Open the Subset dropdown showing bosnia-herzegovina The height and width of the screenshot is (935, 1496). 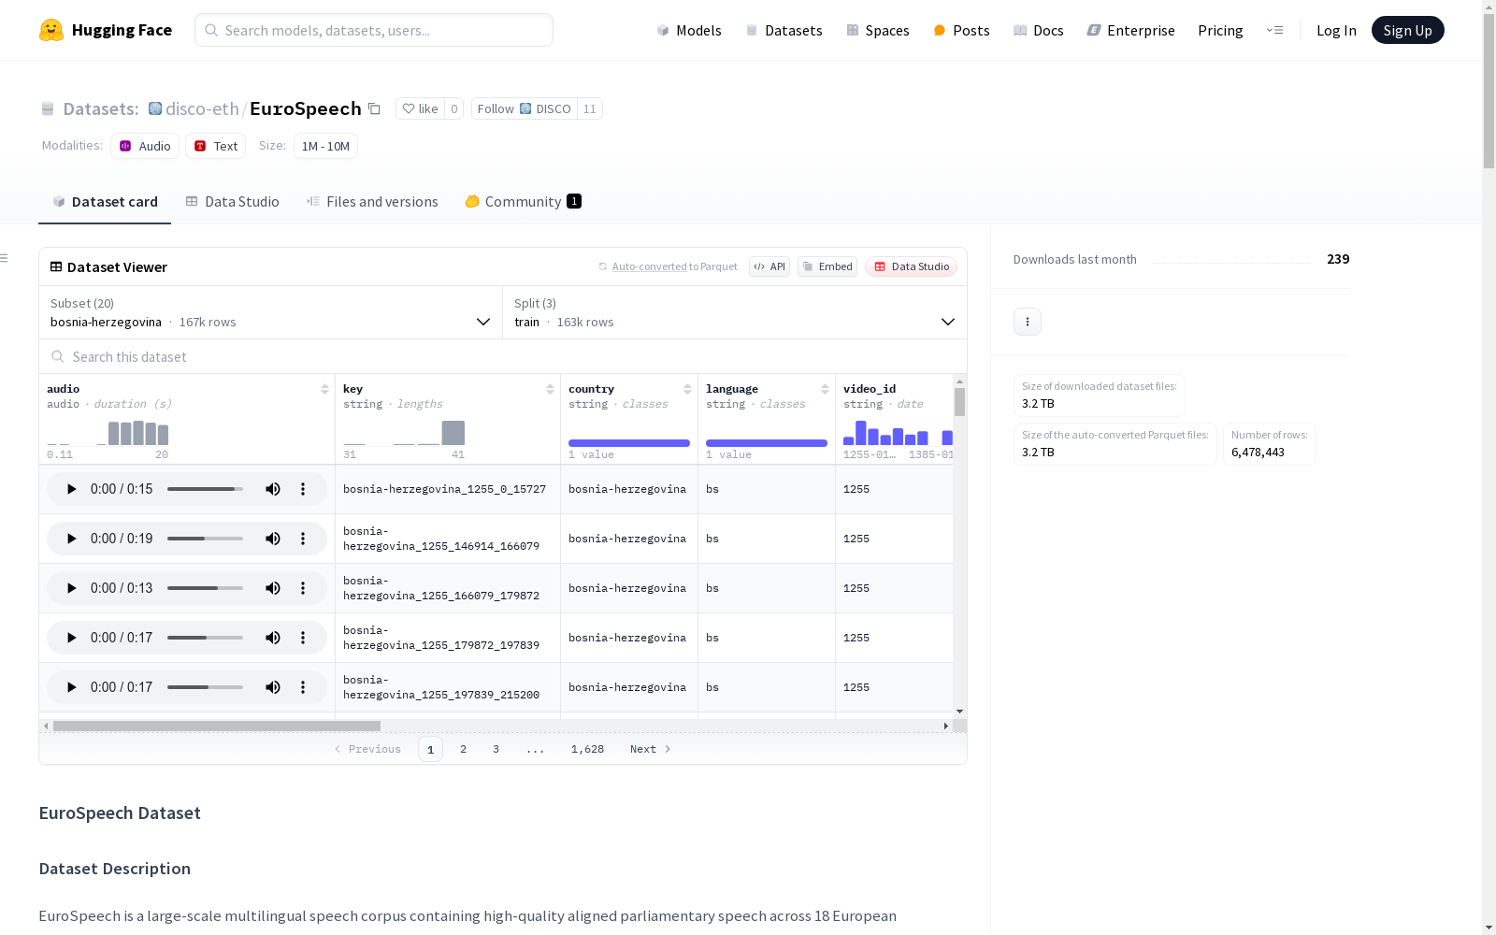tap(271, 312)
